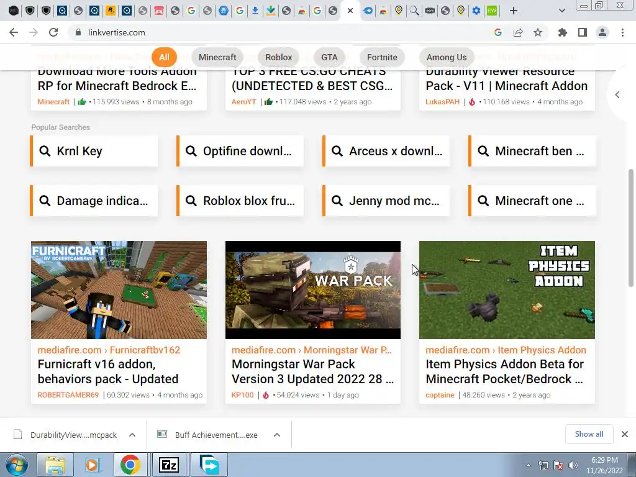Search for Krnl Key
Viewport: 636px width, 477px height.
94,152
